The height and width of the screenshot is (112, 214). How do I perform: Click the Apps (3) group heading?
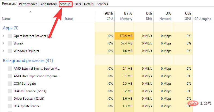[11, 28]
